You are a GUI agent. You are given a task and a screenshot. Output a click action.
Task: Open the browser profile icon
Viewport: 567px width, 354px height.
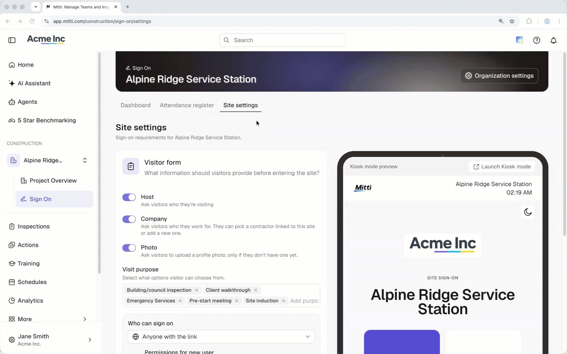pyautogui.click(x=547, y=21)
